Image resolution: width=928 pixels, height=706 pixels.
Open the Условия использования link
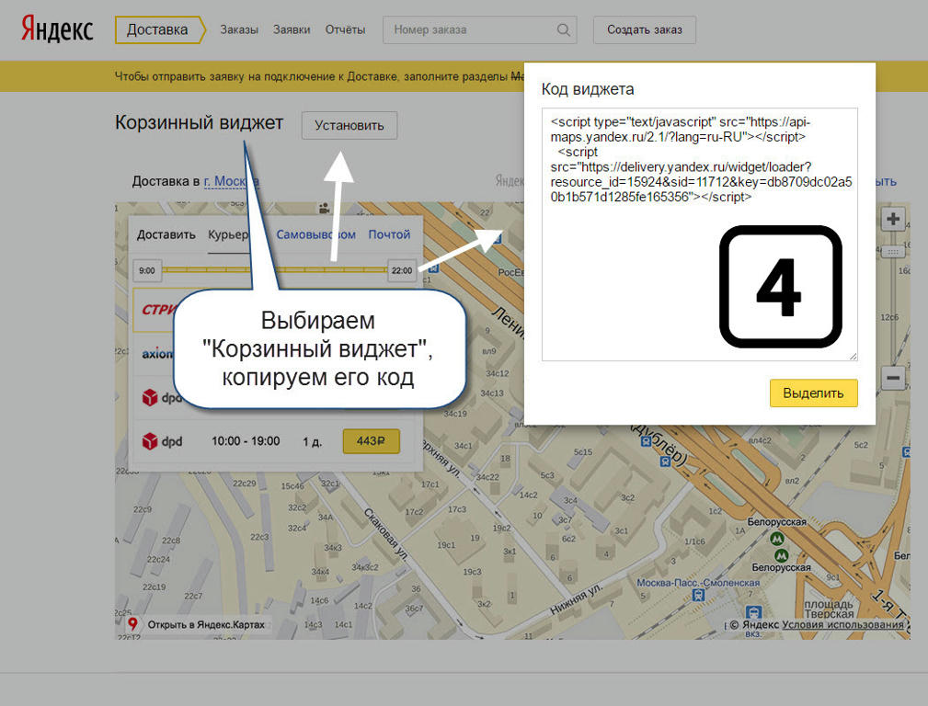(842, 625)
